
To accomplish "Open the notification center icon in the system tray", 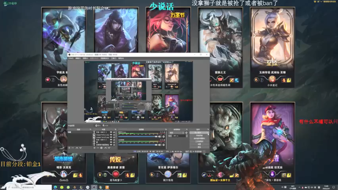I will [334, 187].
